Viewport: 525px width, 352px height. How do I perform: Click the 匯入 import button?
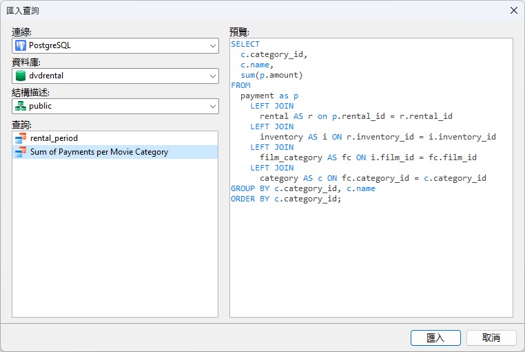click(x=435, y=338)
